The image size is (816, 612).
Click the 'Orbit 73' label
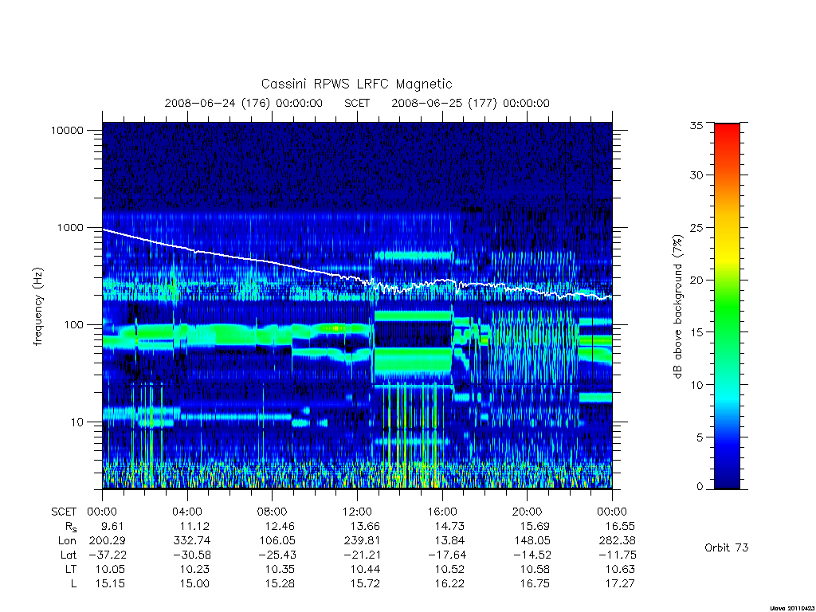click(727, 547)
